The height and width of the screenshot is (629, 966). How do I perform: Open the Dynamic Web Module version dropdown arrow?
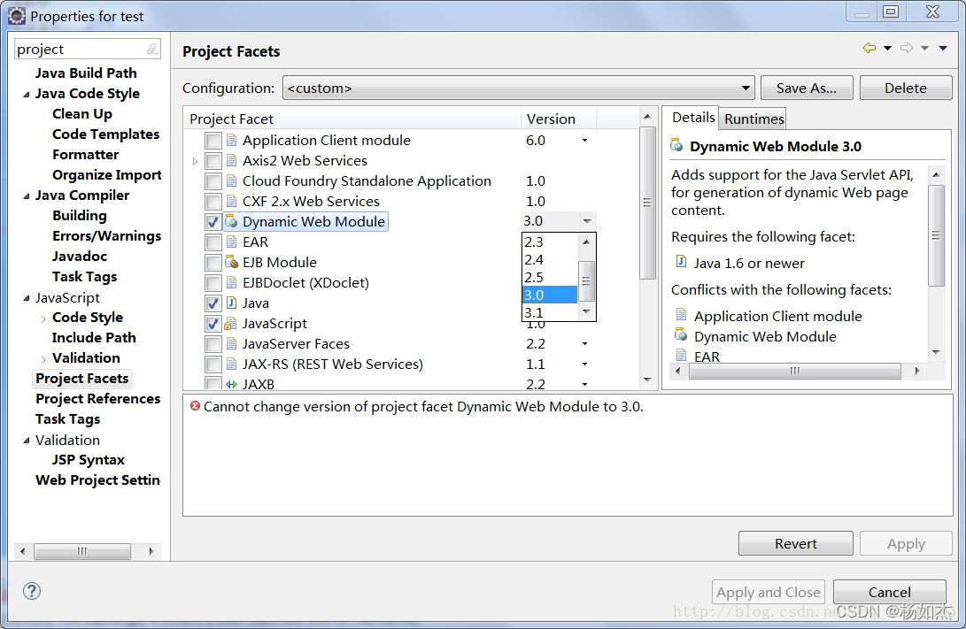[587, 221]
